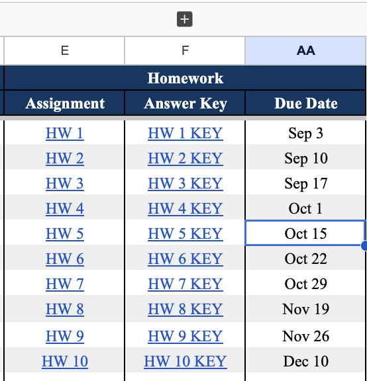Select the Nov 26 due date cell
The width and height of the screenshot is (367, 381).
305,336
